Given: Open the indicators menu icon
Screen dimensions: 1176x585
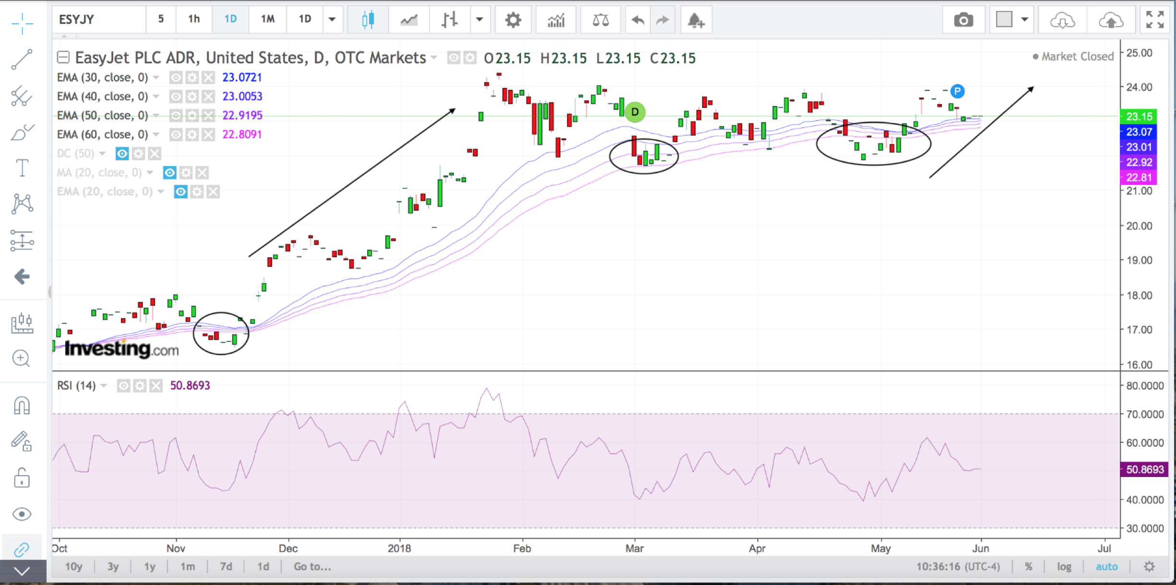Looking at the screenshot, I should pyautogui.click(x=556, y=20).
